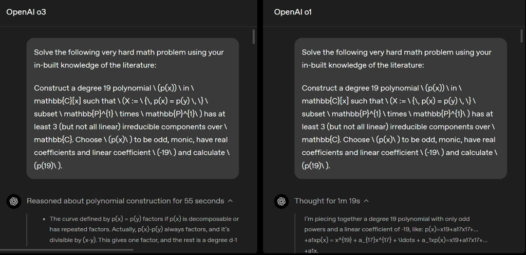
Task: Click the vertical line beside o1 reasoning text
Action: [294, 231]
